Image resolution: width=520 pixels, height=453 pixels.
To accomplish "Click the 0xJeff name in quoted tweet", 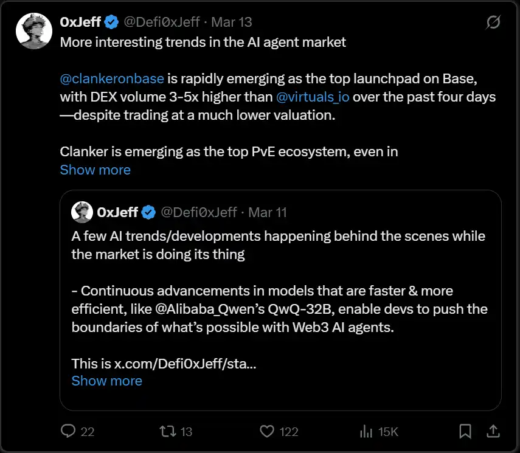I will coord(117,212).
